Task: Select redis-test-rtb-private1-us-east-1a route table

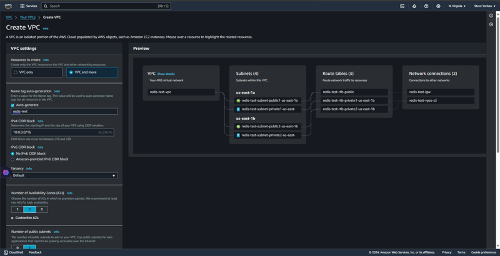Action: pos(354,101)
